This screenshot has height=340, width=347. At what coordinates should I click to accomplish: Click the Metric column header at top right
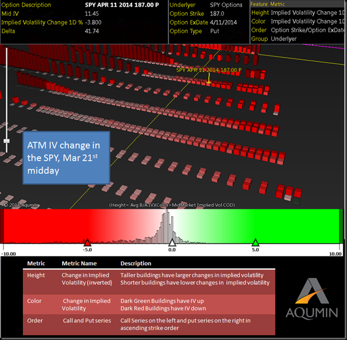[278, 4]
